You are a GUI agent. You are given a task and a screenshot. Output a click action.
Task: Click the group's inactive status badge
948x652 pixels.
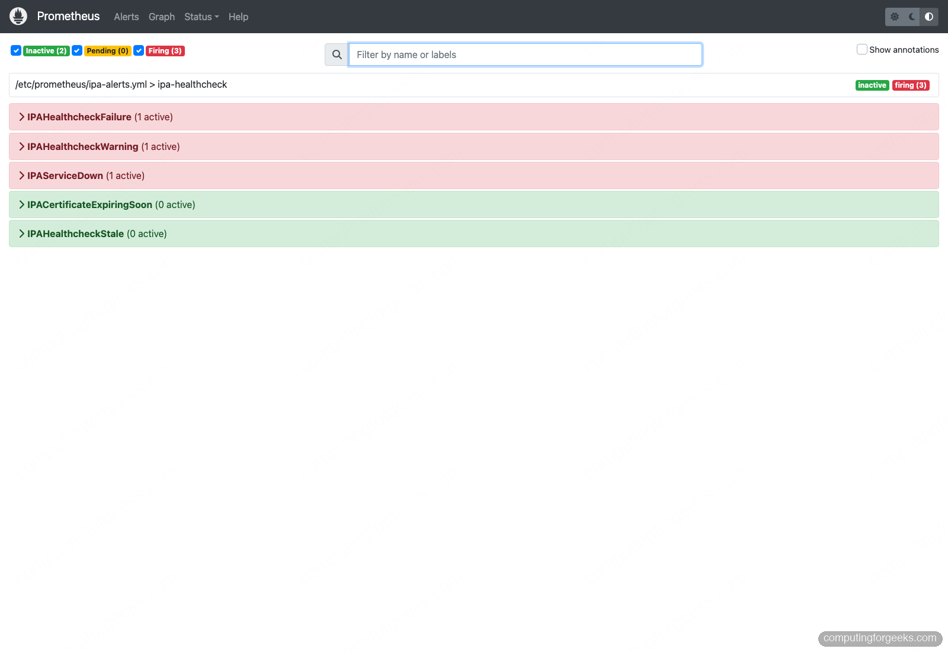pyautogui.click(x=872, y=85)
